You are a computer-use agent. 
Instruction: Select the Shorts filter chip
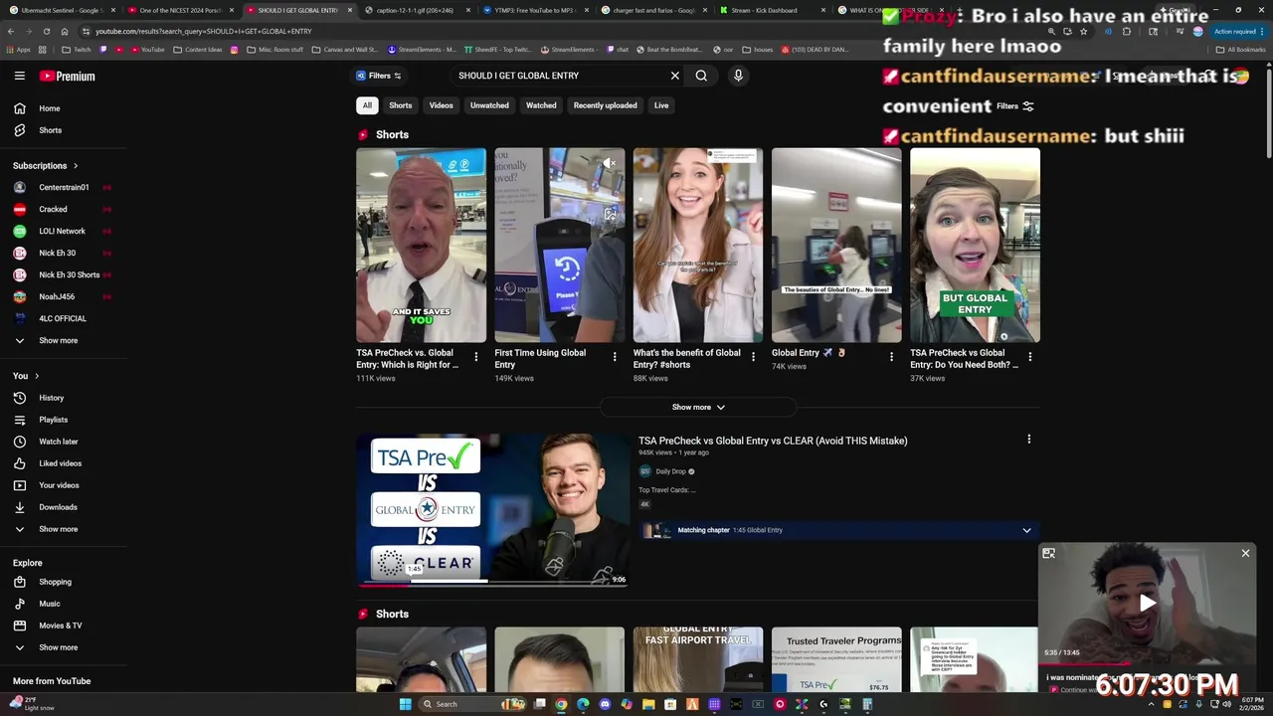click(401, 105)
